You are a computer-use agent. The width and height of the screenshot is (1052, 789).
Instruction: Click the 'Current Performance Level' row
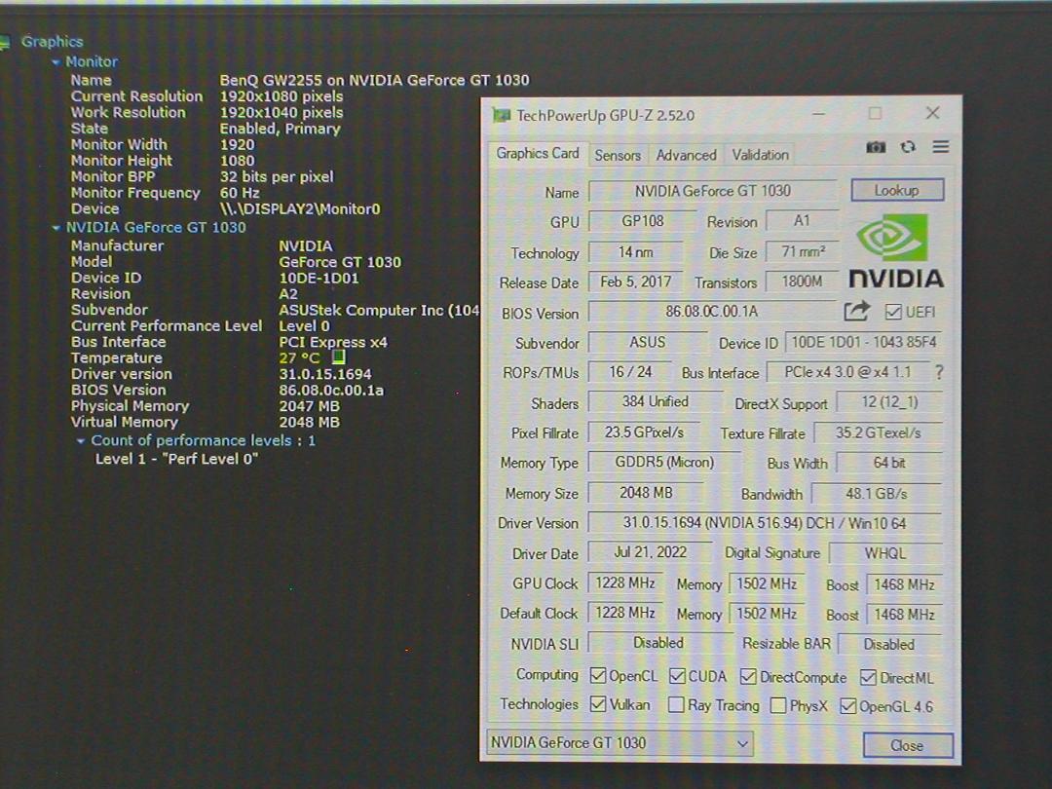(201, 326)
